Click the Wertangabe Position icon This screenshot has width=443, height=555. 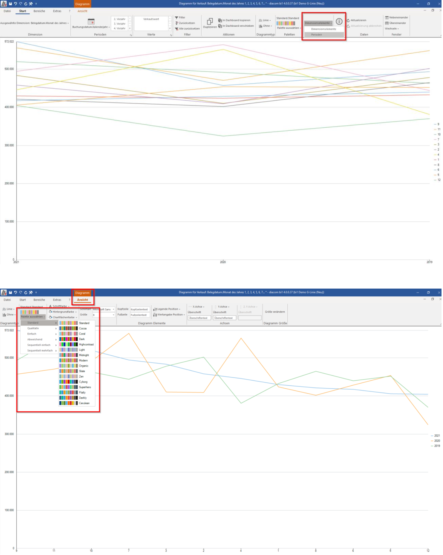(155, 315)
